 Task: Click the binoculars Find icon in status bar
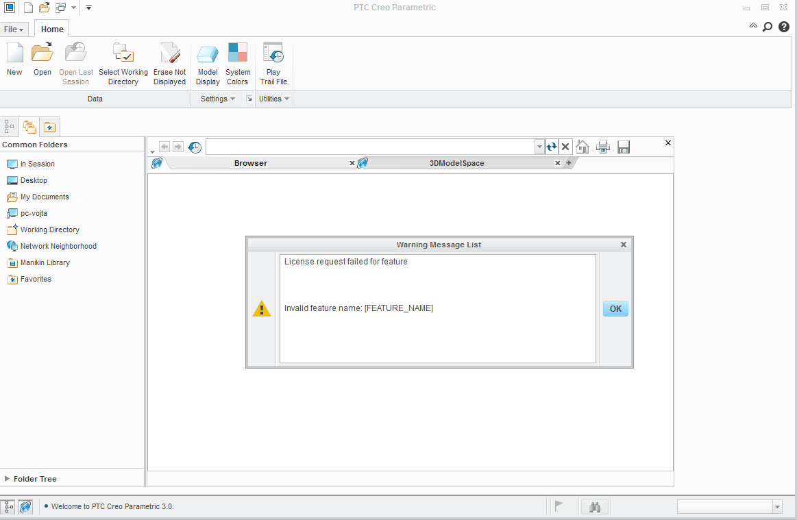pos(595,507)
